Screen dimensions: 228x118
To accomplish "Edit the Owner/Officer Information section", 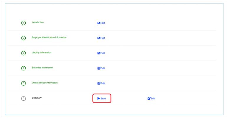I will coord(101,83).
